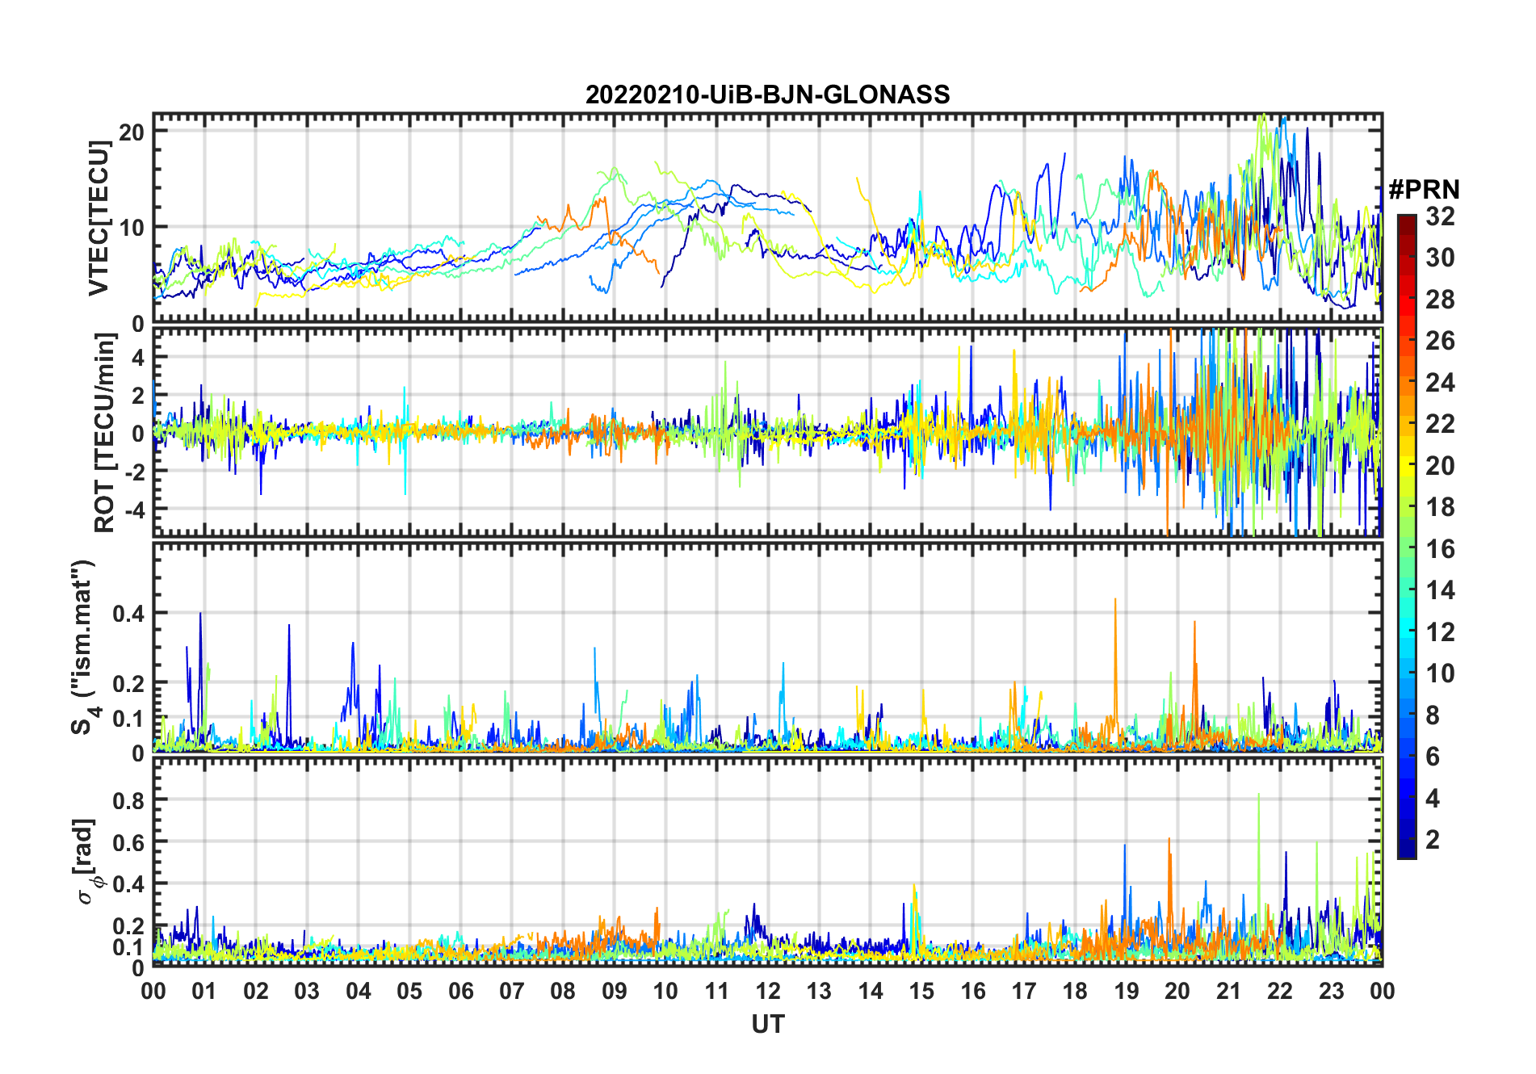Select the ROT [TECU/min] y-axis label
This screenshot has width=1536, height=1074.
105,433
